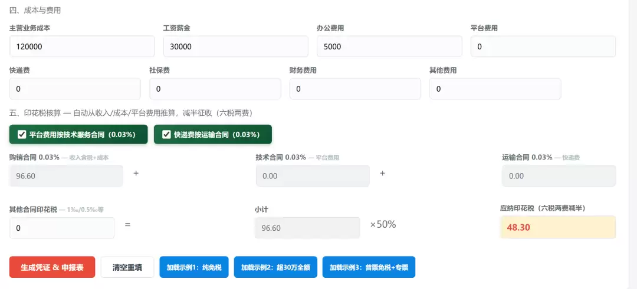Toggle the 平台费用按技术服务合同 checkbox
The width and height of the screenshot is (637, 289).
point(22,135)
